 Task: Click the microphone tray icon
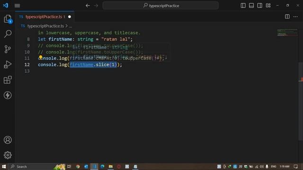[267, 167]
